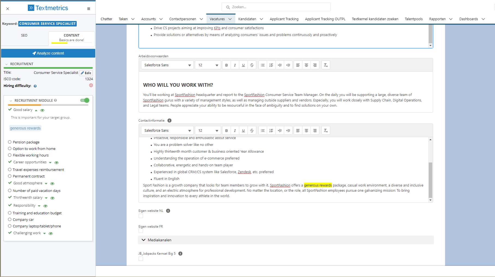Check the Eigen website NL checkbox

[x=141, y=216]
